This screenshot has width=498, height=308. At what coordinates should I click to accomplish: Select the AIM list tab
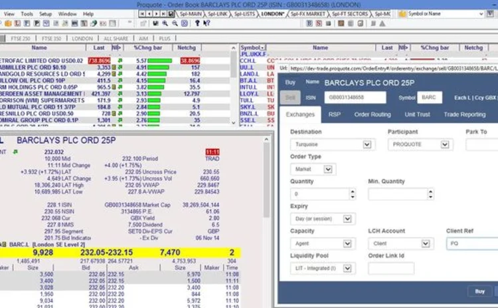143,39
